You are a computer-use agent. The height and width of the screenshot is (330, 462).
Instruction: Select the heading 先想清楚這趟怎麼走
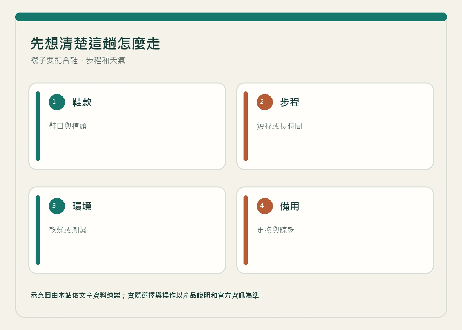(x=95, y=44)
